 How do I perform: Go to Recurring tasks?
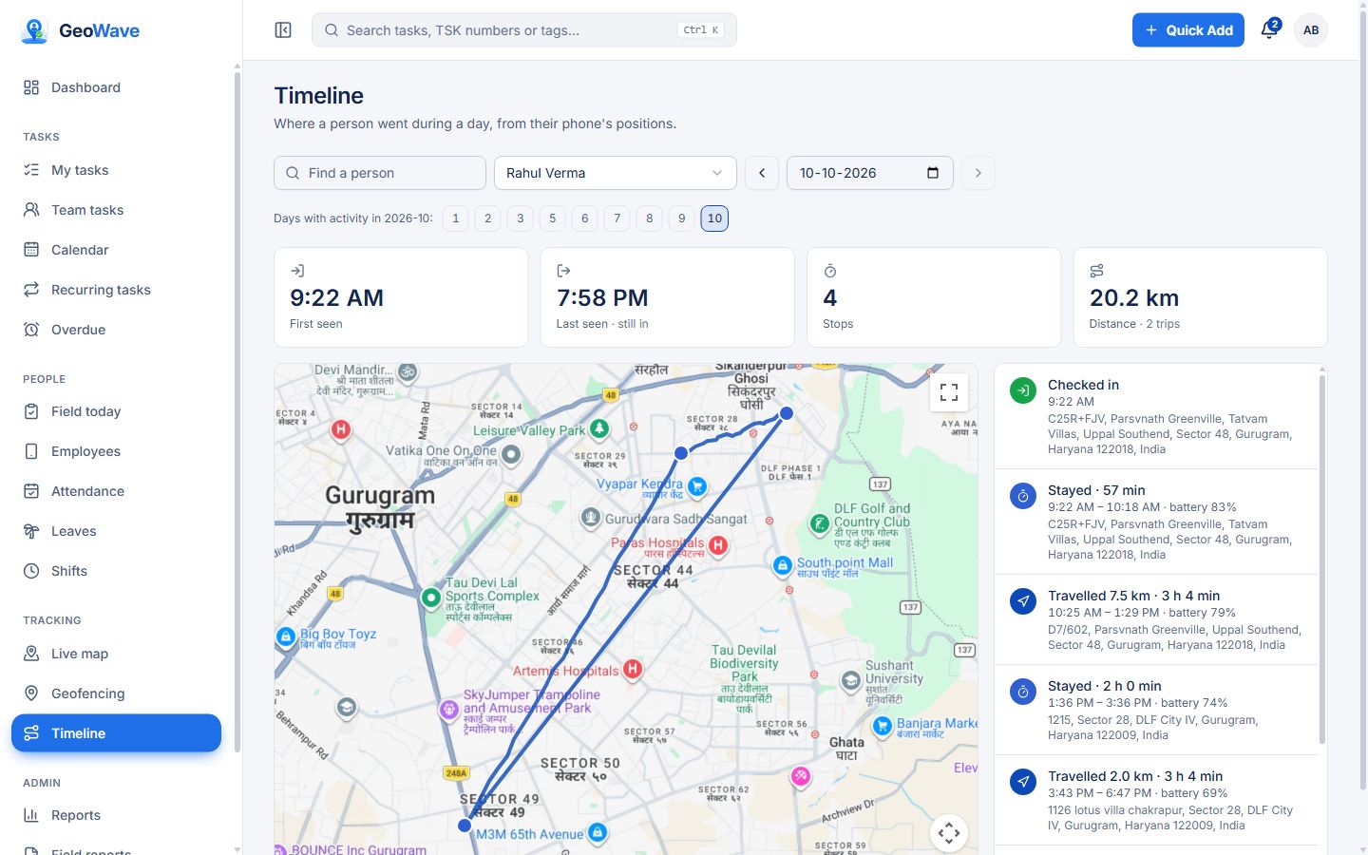(116, 290)
